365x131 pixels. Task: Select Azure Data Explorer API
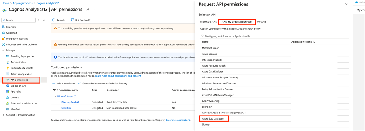click(213, 72)
